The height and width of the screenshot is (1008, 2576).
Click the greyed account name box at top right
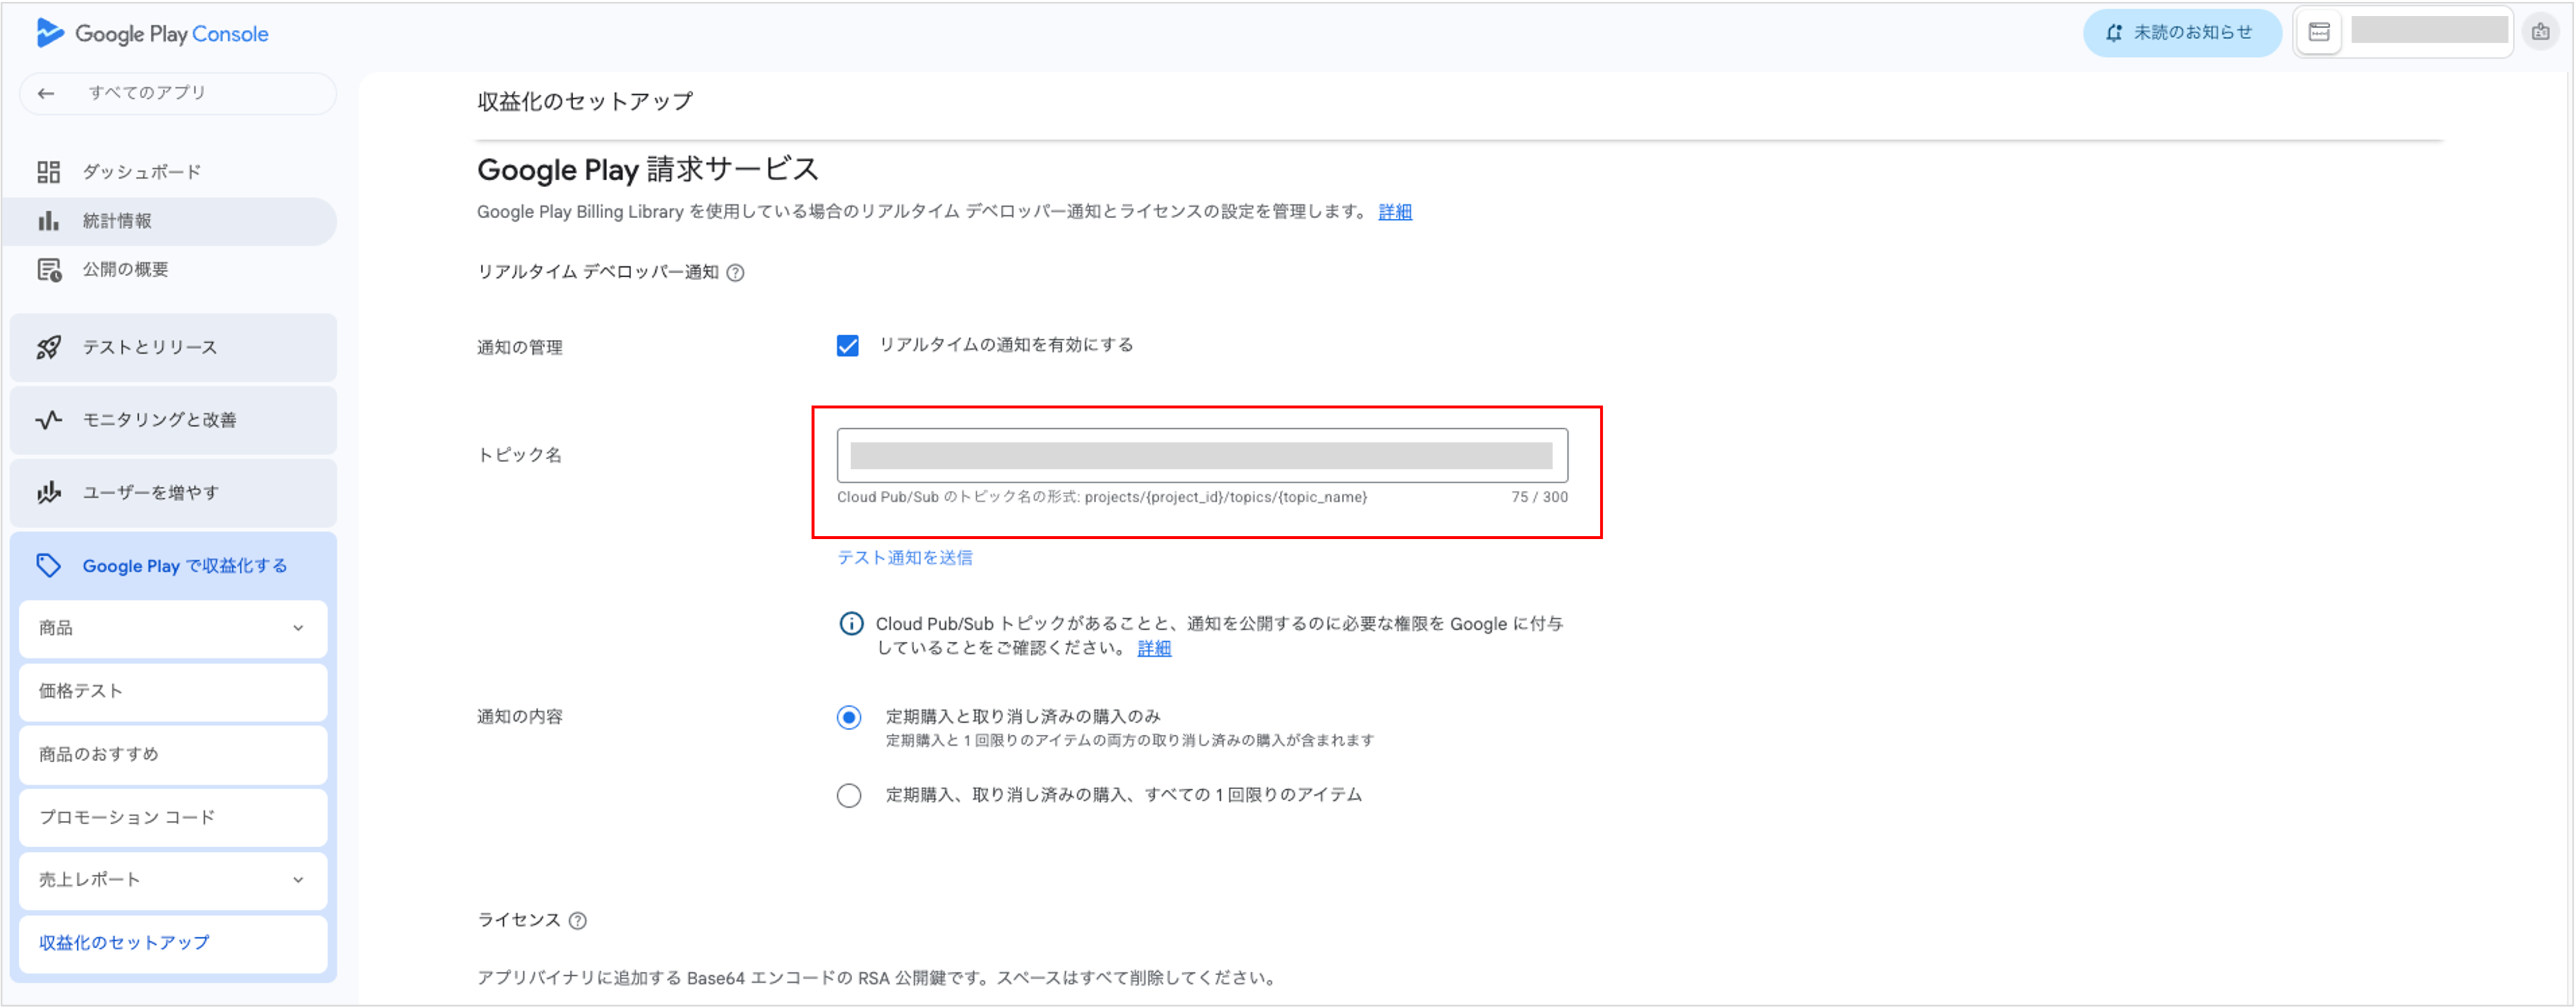2429,30
